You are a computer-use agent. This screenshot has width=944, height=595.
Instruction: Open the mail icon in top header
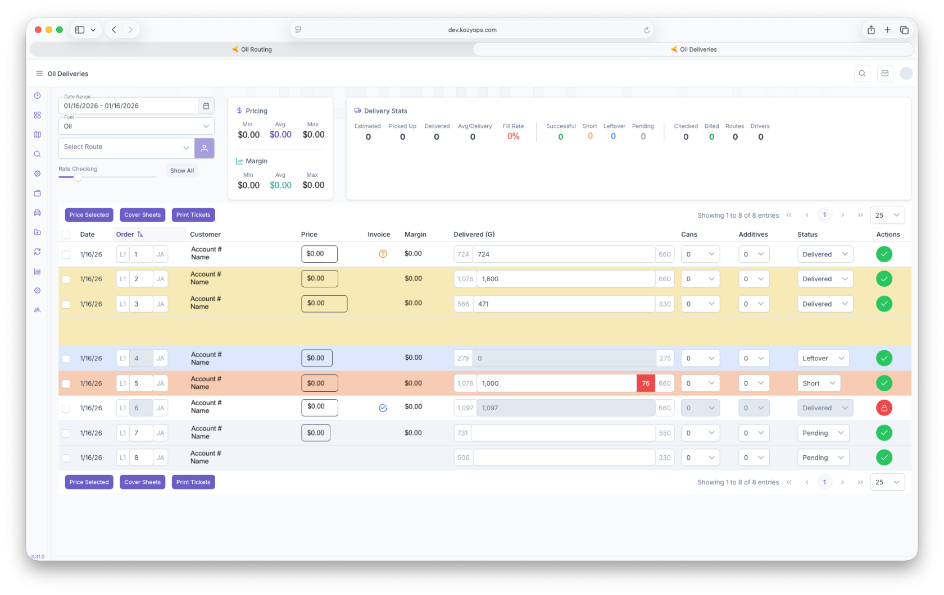(x=885, y=74)
